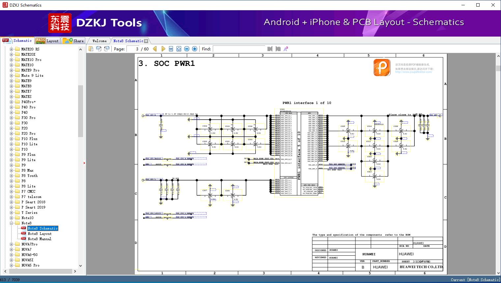Click the fit page icon
Screen dimensions: 501x283
tap(179, 49)
